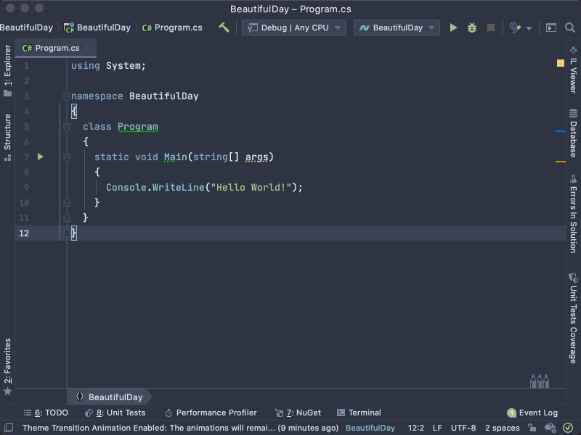Open the Performance Profiler tab
This screenshot has width=581, height=435.
[x=211, y=413]
